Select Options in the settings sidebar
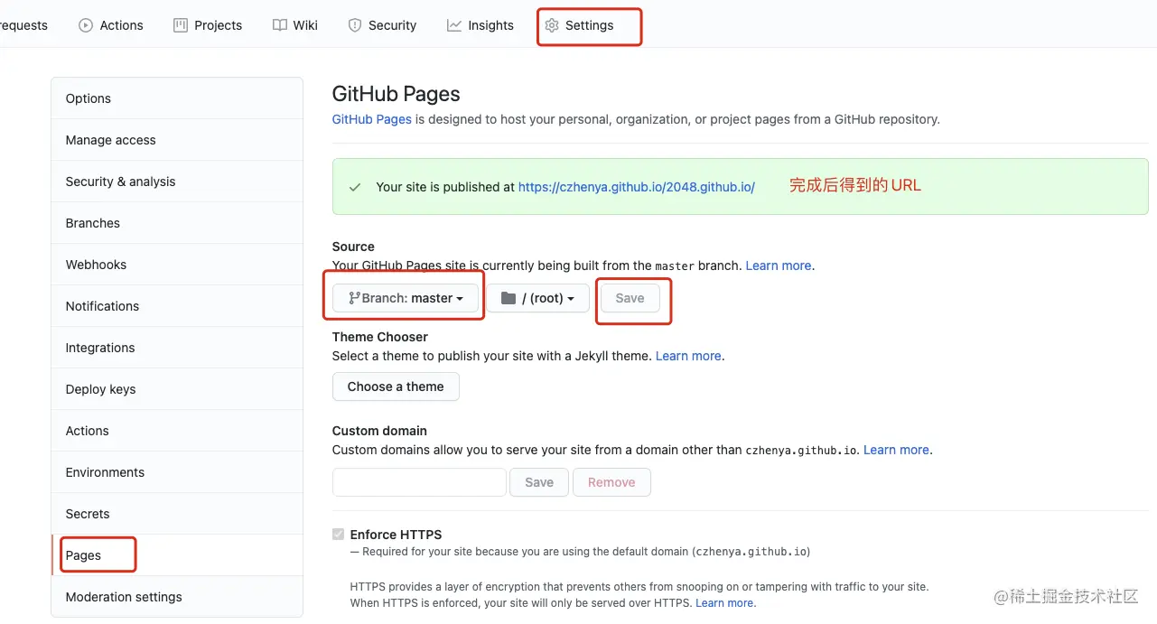Image resolution: width=1157 pixels, height=624 pixels. click(x=177, y=98)
